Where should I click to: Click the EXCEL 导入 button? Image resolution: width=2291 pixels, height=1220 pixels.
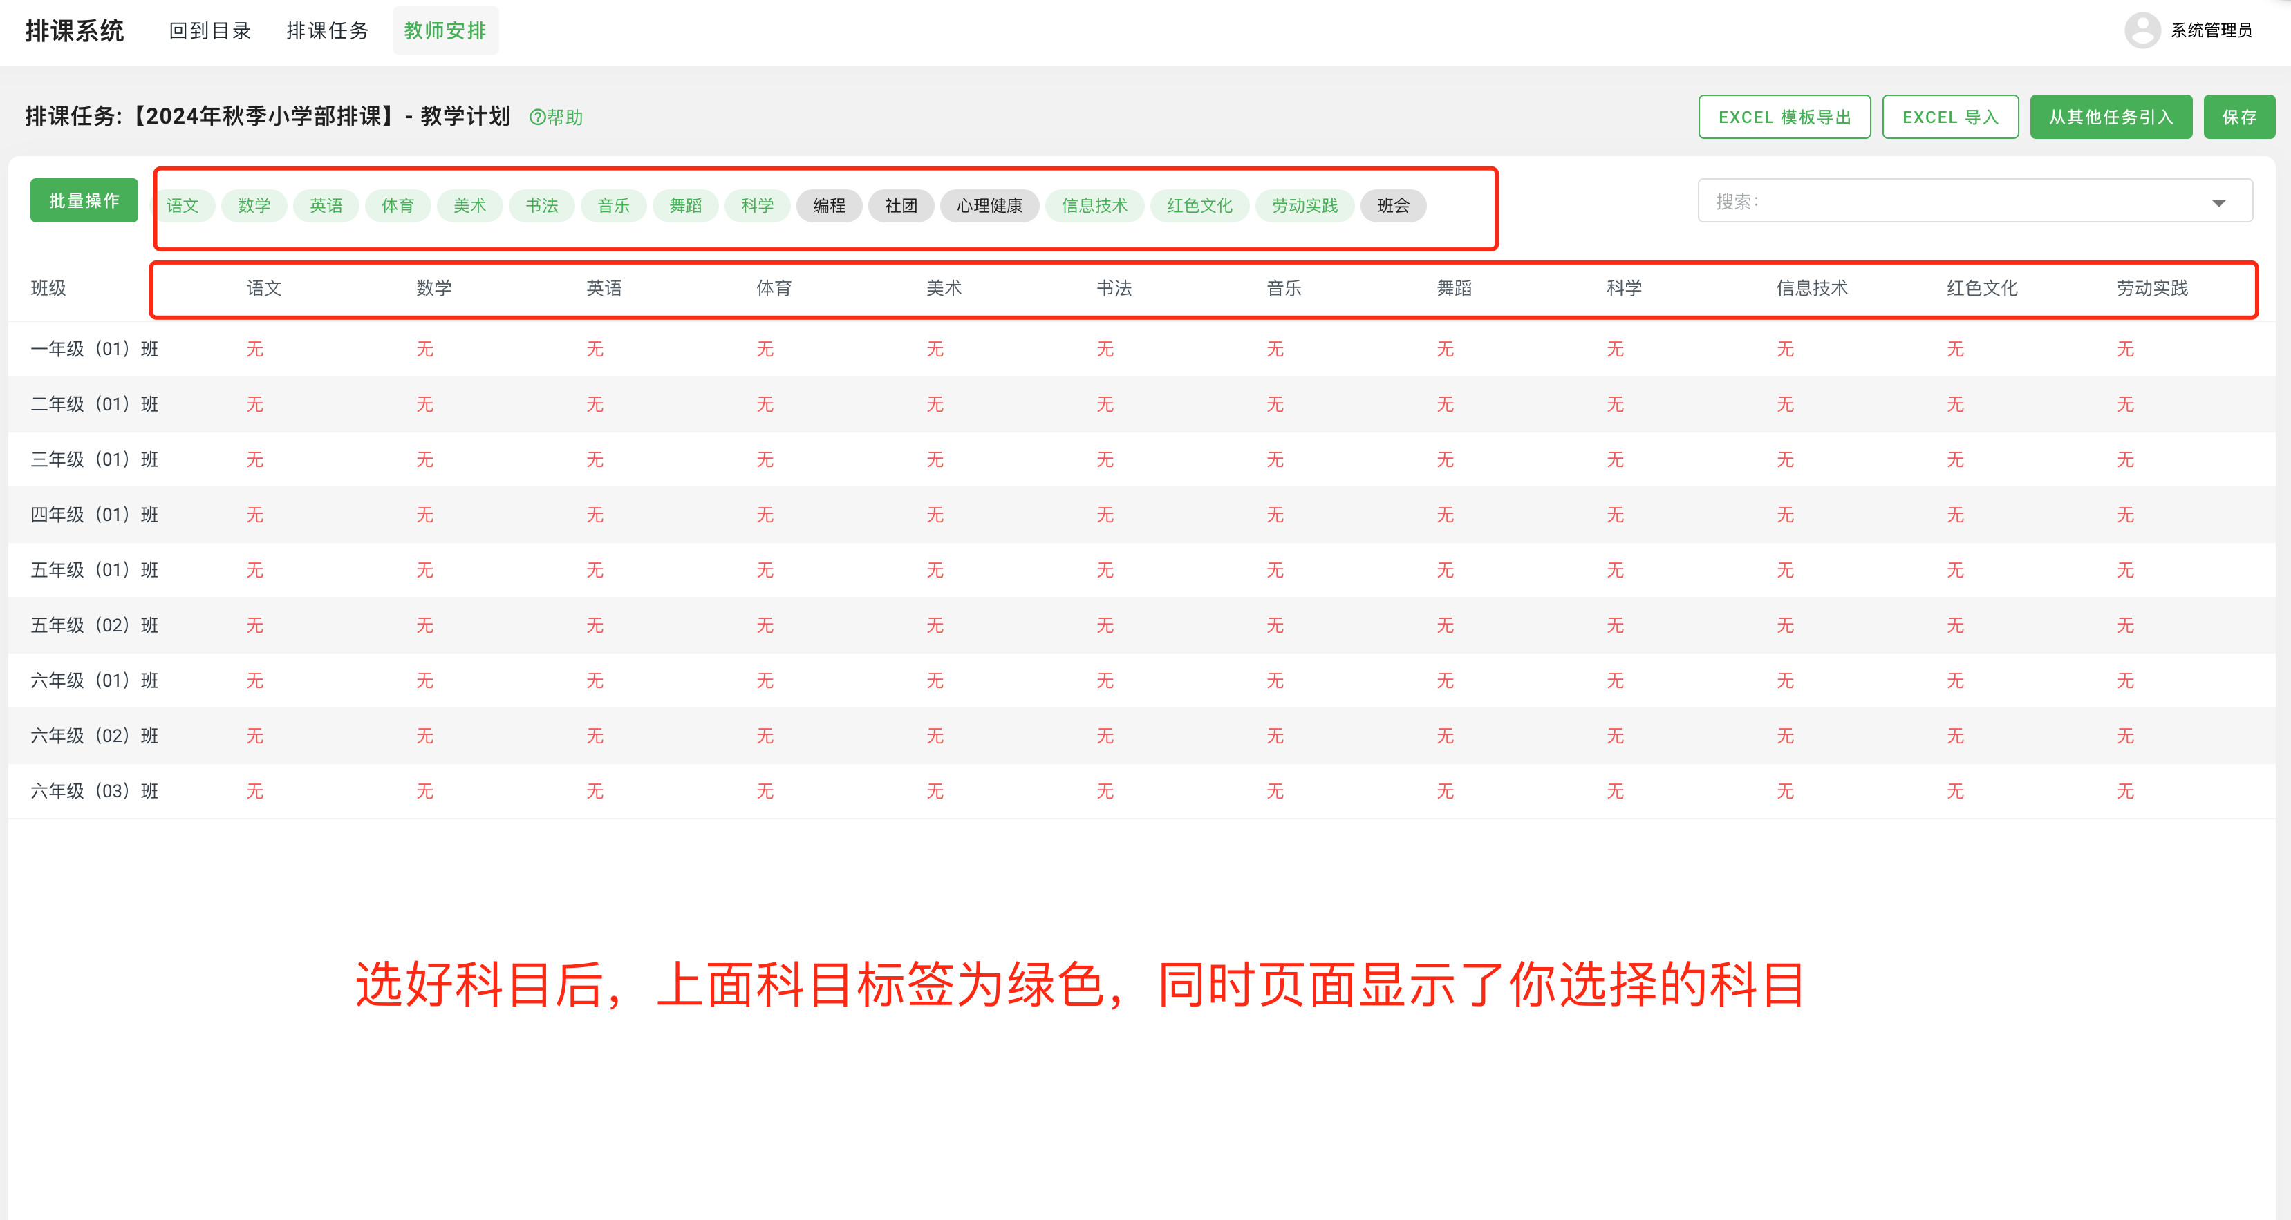pyautogui.click(x=1949, y=115)
